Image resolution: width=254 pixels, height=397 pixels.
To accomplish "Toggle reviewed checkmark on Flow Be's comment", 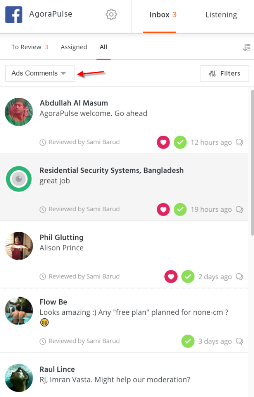I will point(188,342).
